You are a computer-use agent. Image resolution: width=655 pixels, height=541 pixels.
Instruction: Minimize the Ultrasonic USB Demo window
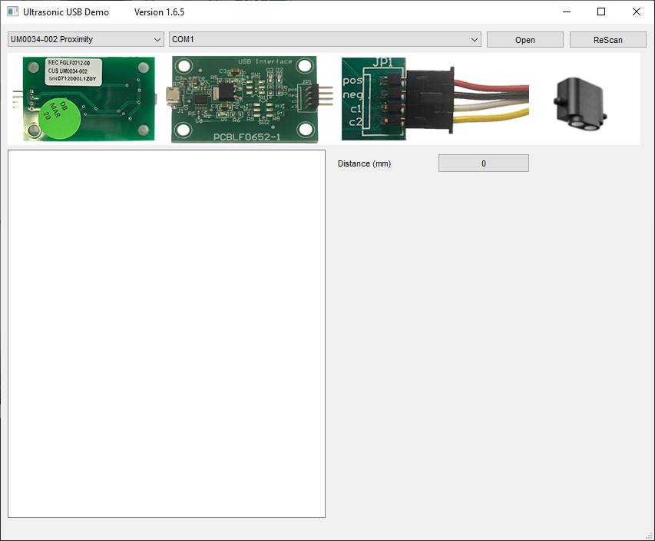pos(566,12)
